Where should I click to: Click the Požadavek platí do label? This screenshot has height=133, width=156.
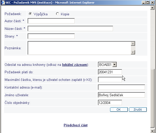[x=19, y=72]
